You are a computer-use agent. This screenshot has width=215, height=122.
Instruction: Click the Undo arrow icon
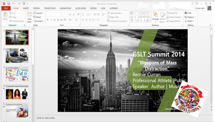pos(13,4)
